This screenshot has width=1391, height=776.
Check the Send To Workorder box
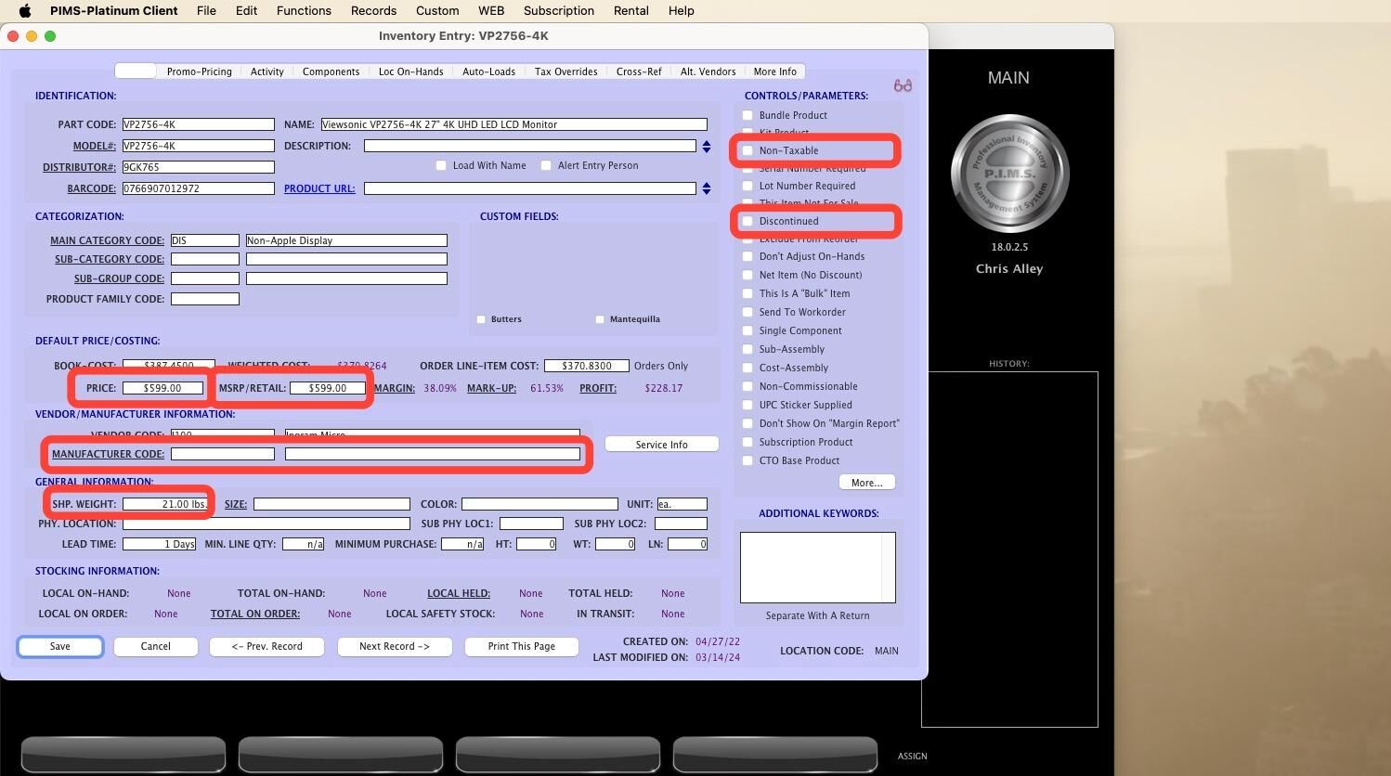[x=747, y=312]
